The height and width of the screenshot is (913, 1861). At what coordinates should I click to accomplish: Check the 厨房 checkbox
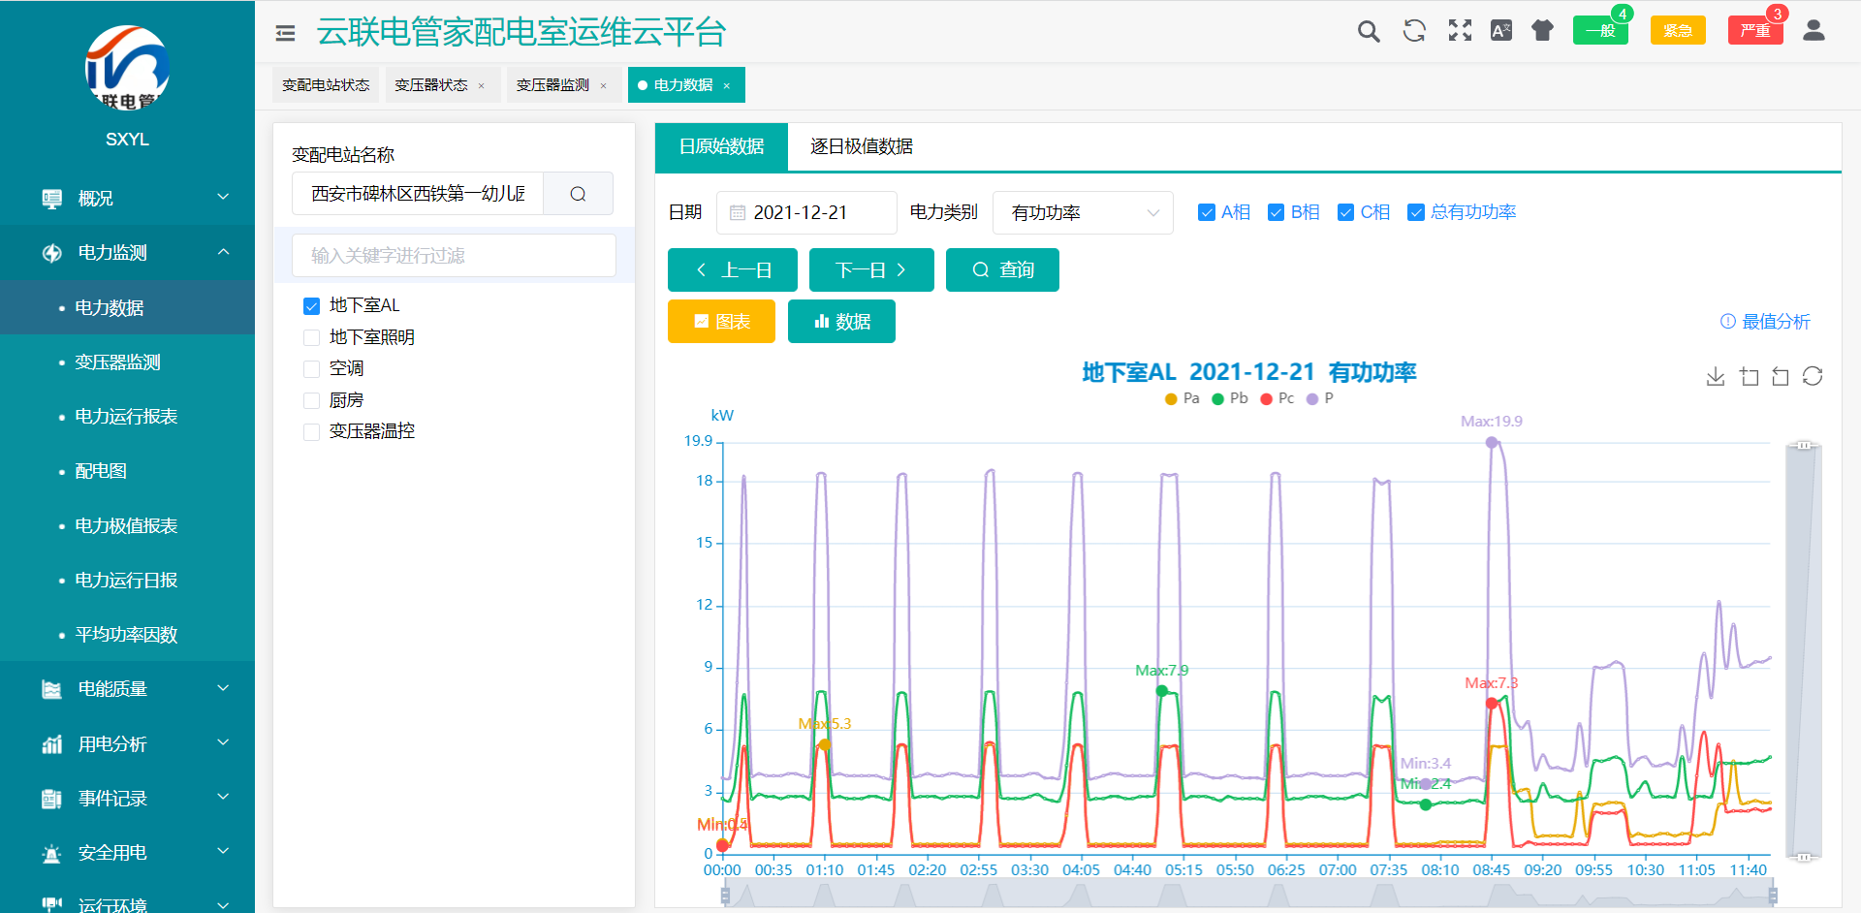tap(311, 399)
